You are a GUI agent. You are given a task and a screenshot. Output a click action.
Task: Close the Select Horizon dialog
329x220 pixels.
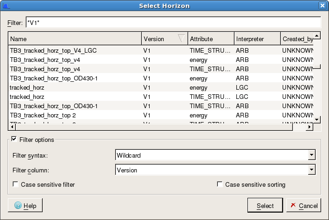[323, 6]
